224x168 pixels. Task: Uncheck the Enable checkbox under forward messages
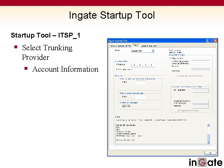coord(124,106)
